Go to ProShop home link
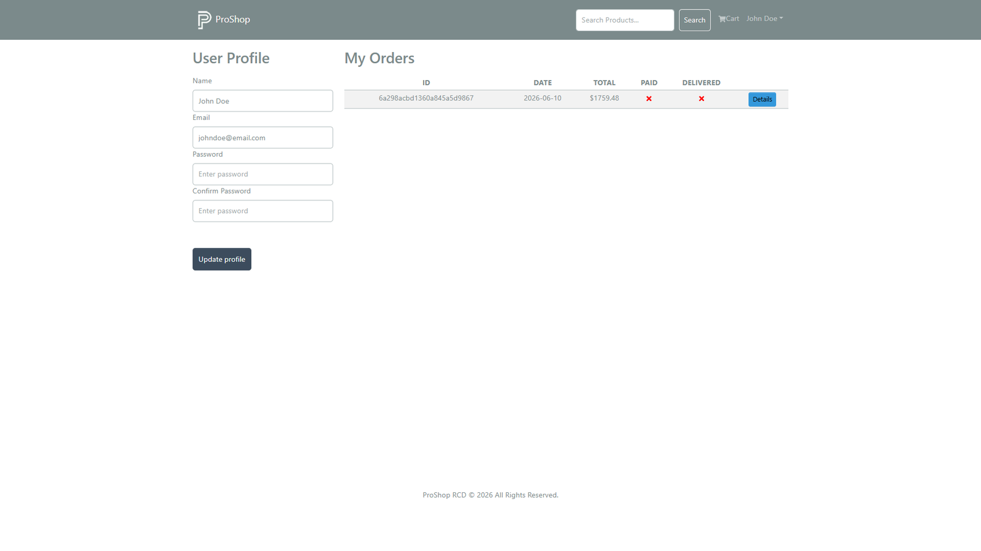The image size is (981, 551). pos(224,20)
